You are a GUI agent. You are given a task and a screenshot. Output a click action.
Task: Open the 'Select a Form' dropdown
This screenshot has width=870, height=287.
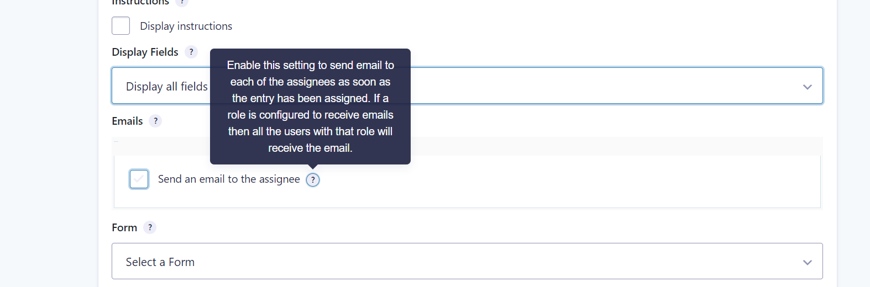coord(467,261)
